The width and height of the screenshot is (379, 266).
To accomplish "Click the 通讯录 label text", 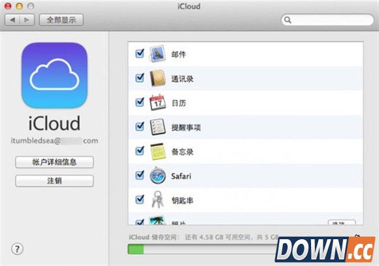I will point(182,79).
